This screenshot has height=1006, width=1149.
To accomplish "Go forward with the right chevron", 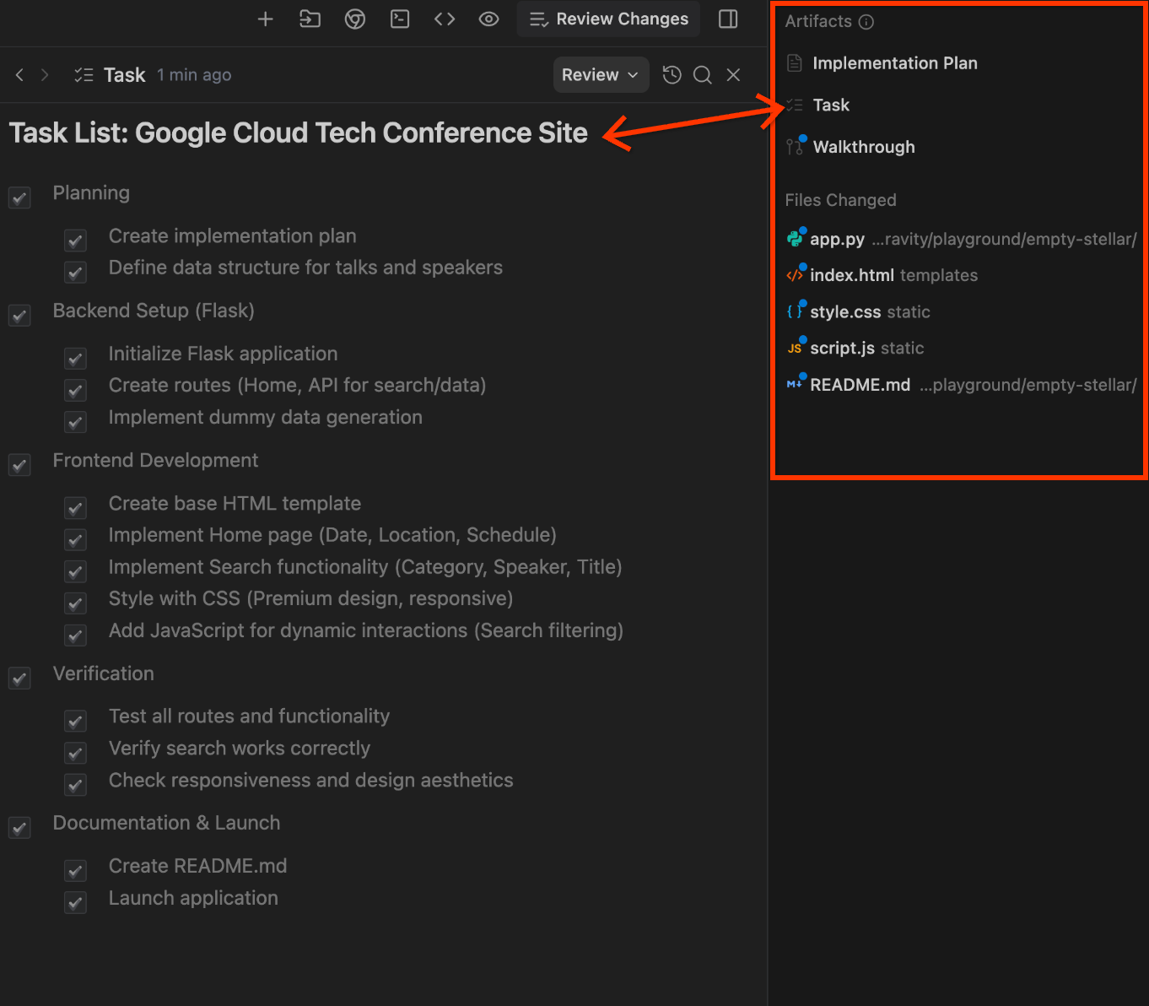I will pyautogui.click(x=45, y=75).
